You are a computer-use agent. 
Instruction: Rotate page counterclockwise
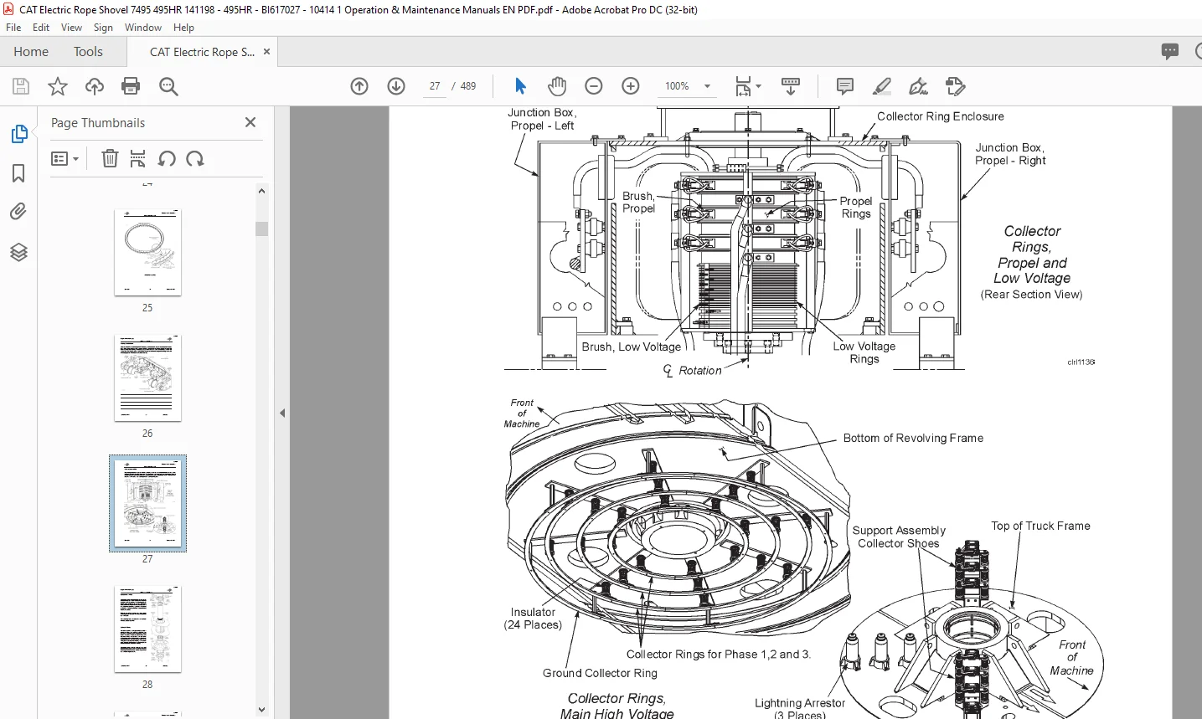pos(167,158)
